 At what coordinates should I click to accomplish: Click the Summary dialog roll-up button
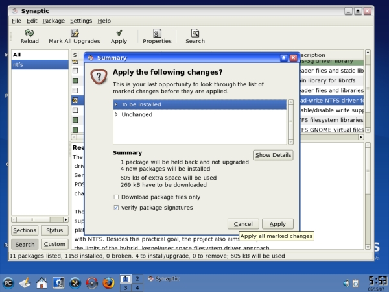click(x=283, y=58)
